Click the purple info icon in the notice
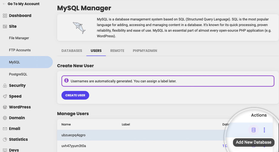Image resolution: width=279 pixels, height=152 pixels. point(66,80)
